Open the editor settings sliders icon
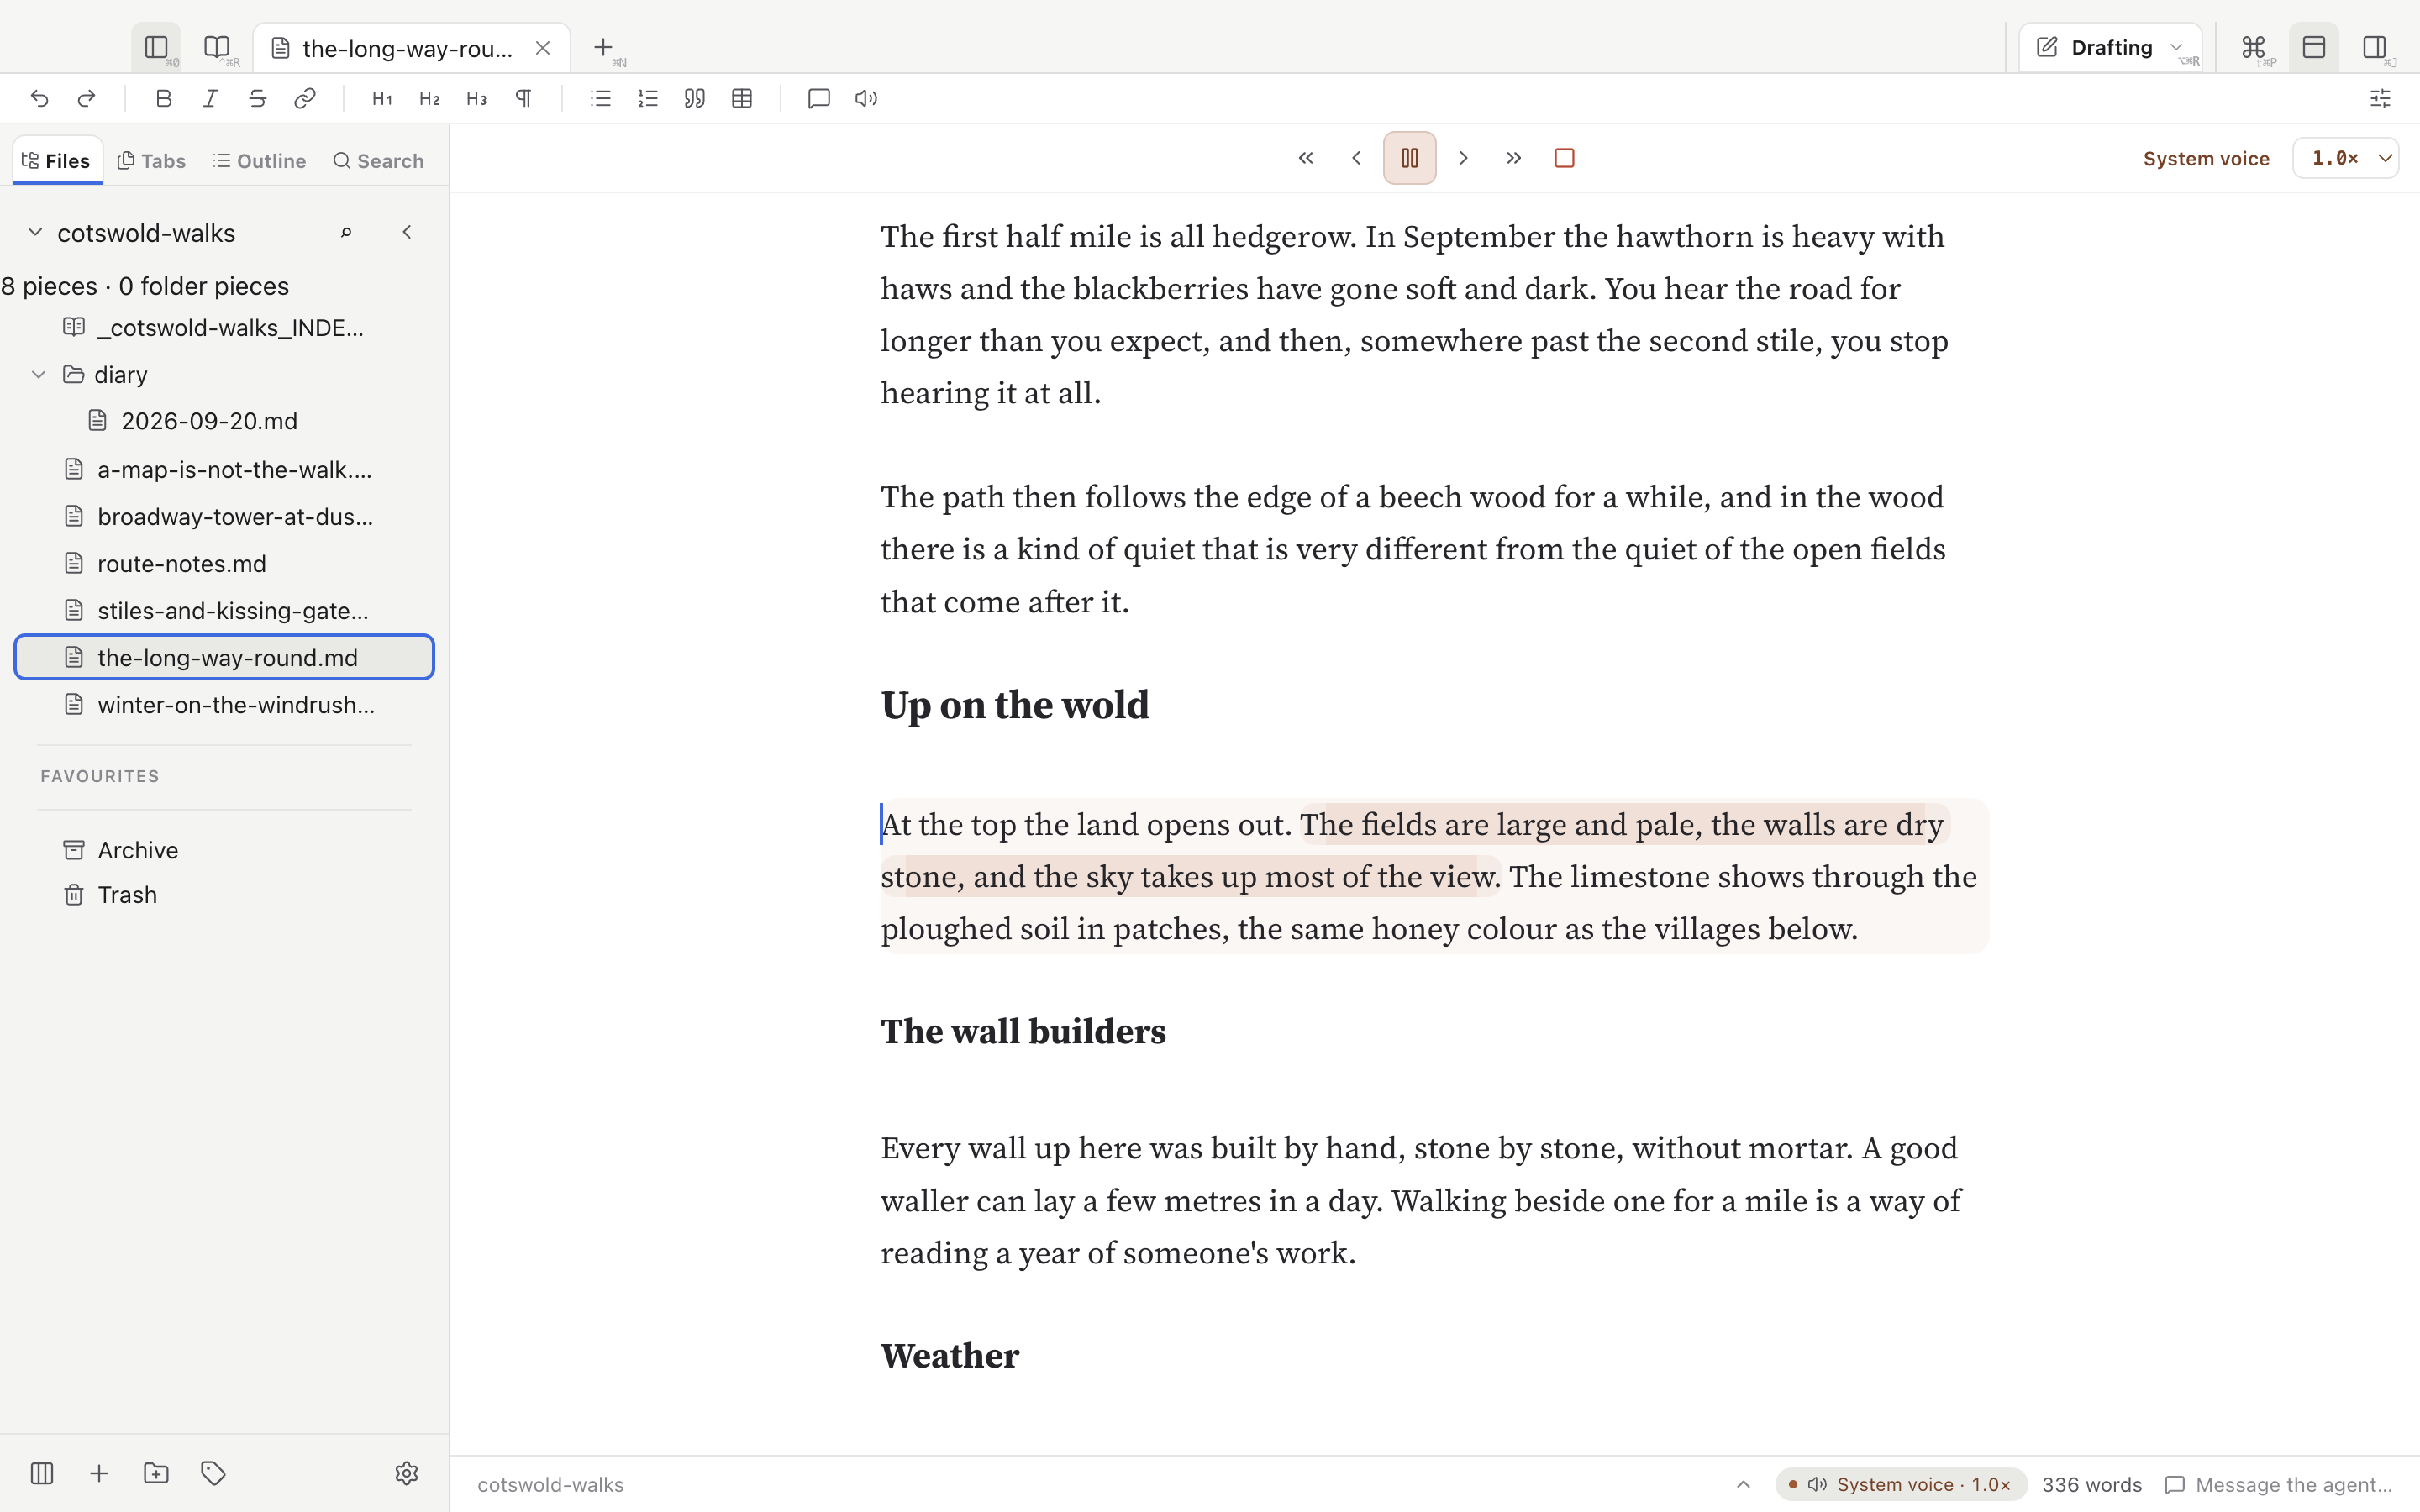The width and height of the screenshot is (2420, 1512). (x=2380, y=98)
